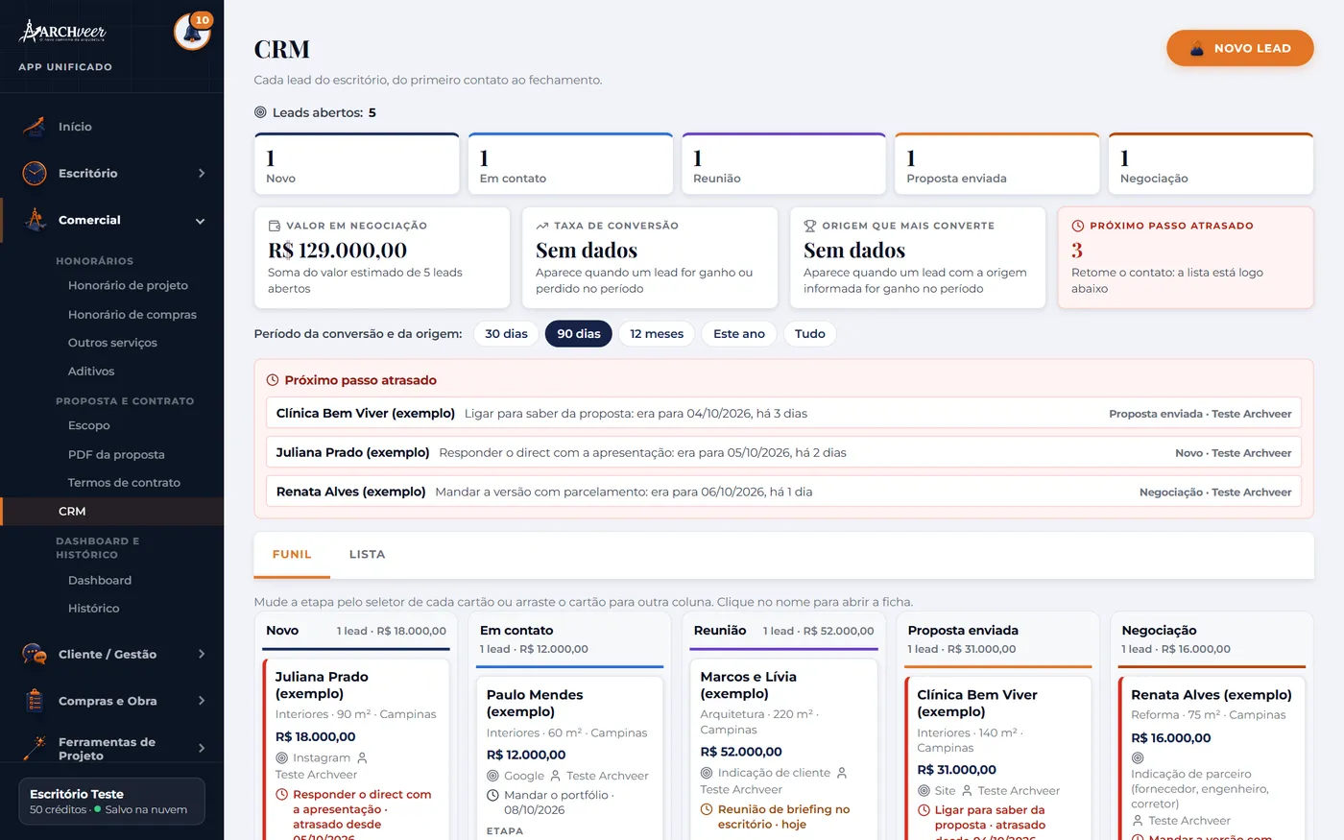Click the Compras e Obra clipboard icon
Image resolution: width=1344 pixels, height=840 pixels.
(35, 702)
